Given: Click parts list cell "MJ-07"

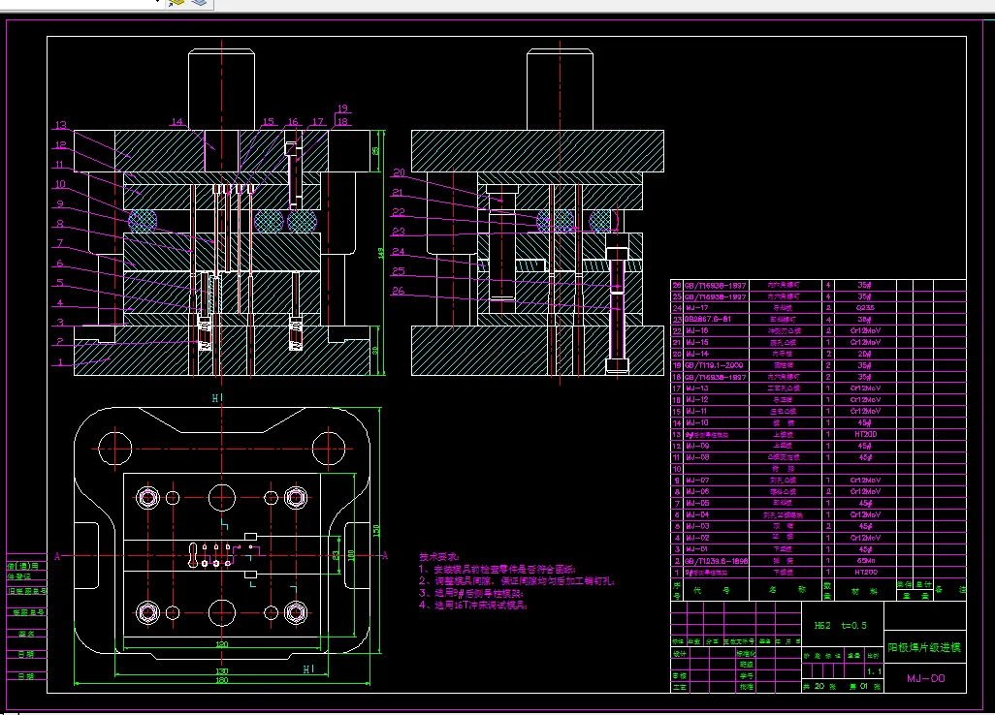Looking at the screenshot, I should pos(696,480).
